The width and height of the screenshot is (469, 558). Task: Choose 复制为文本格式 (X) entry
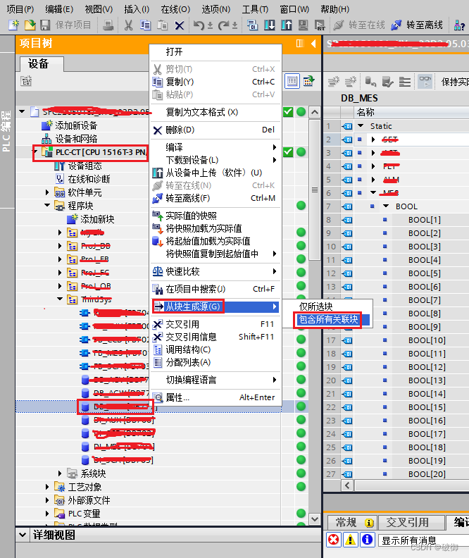(x=215, y=112)
